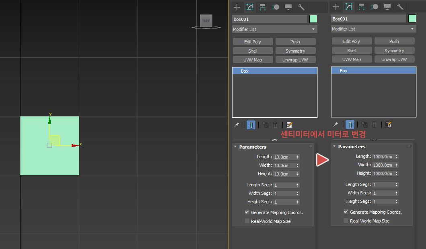Image resolution: width=426 pixels, height=249 pixels.
Task: Click the red X axis gizmo arrow
Action: pos(75,146)
